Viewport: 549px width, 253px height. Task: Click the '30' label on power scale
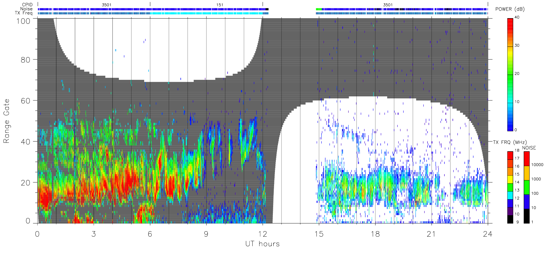pos(517,45)
